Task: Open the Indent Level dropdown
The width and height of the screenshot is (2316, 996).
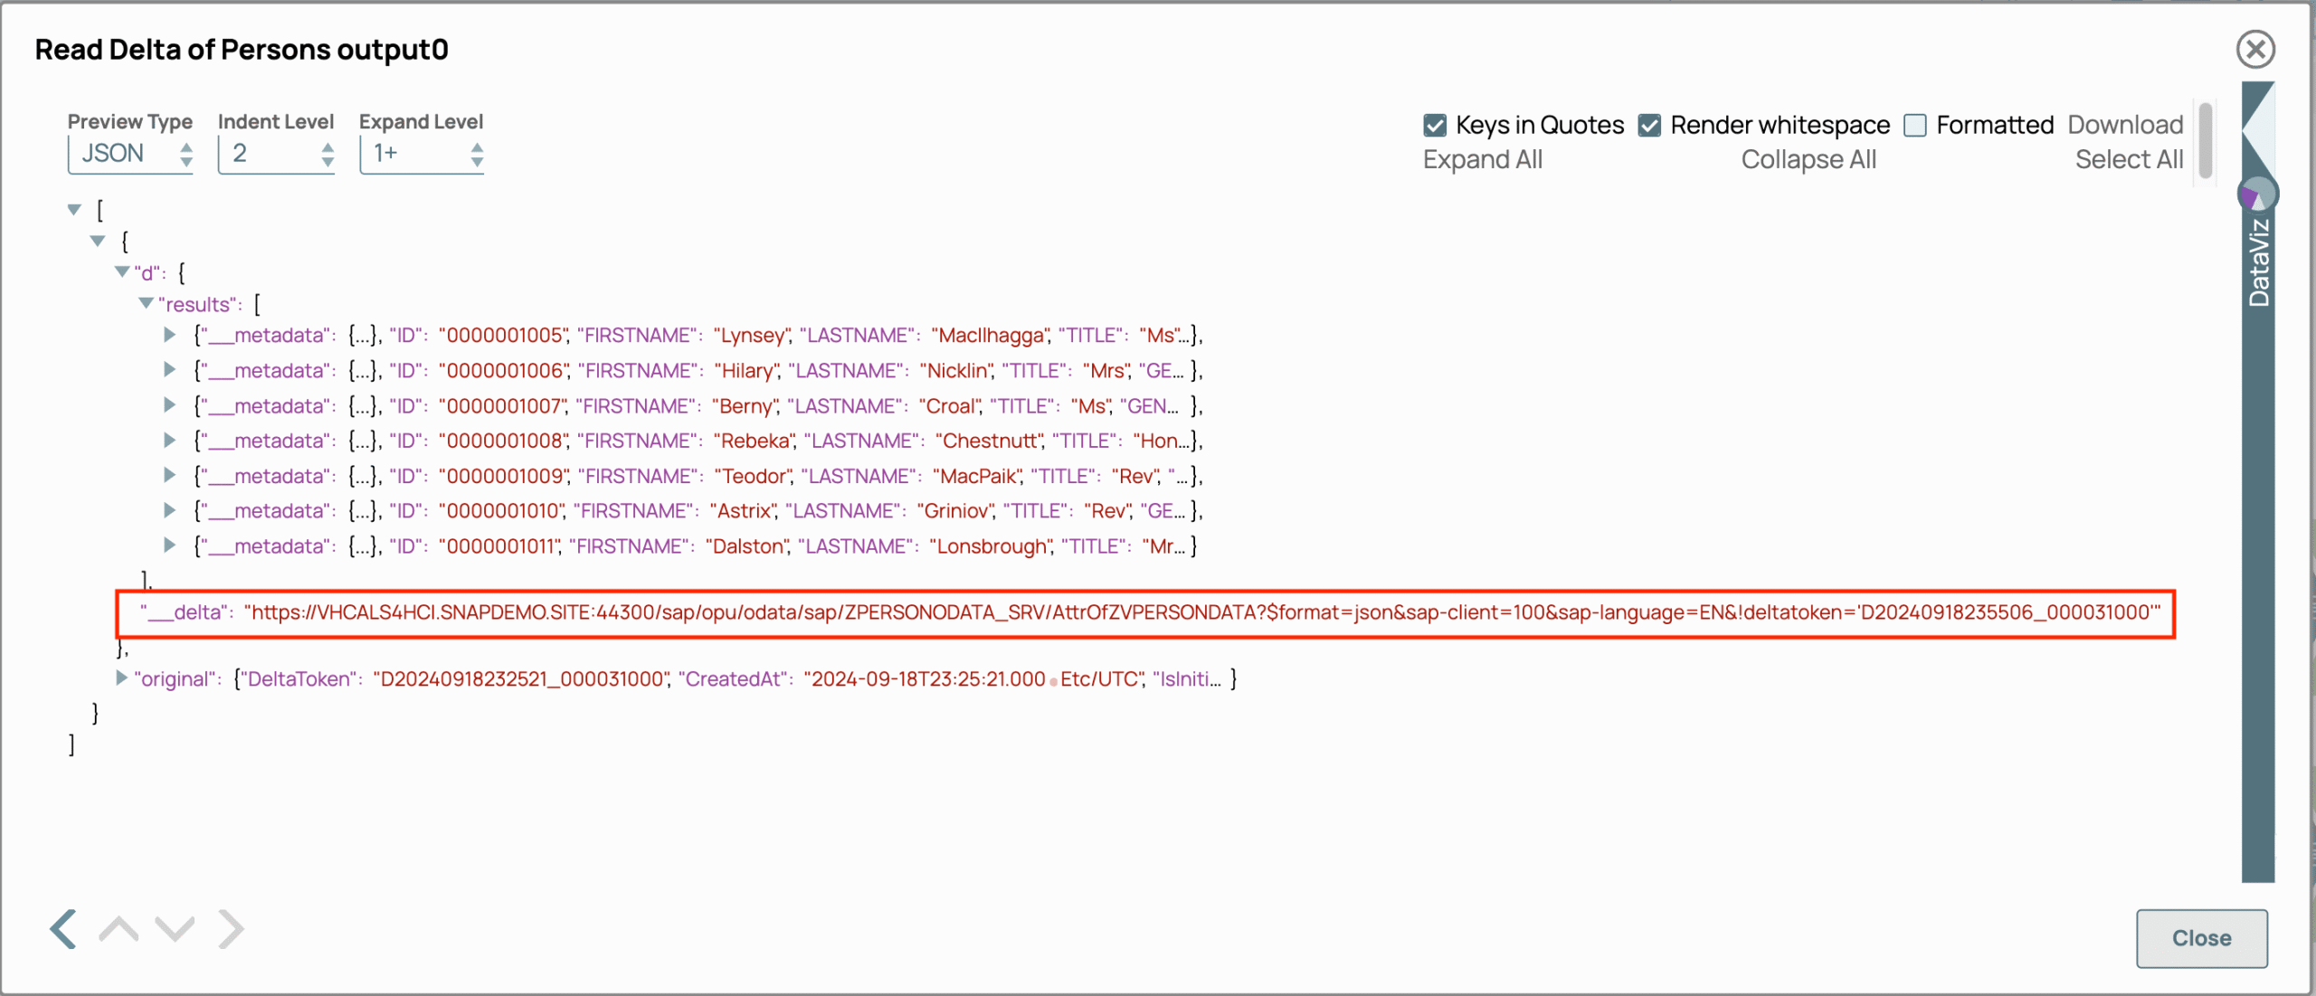Action: 276,154
